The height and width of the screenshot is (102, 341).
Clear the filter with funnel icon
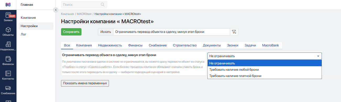(234, 32)
